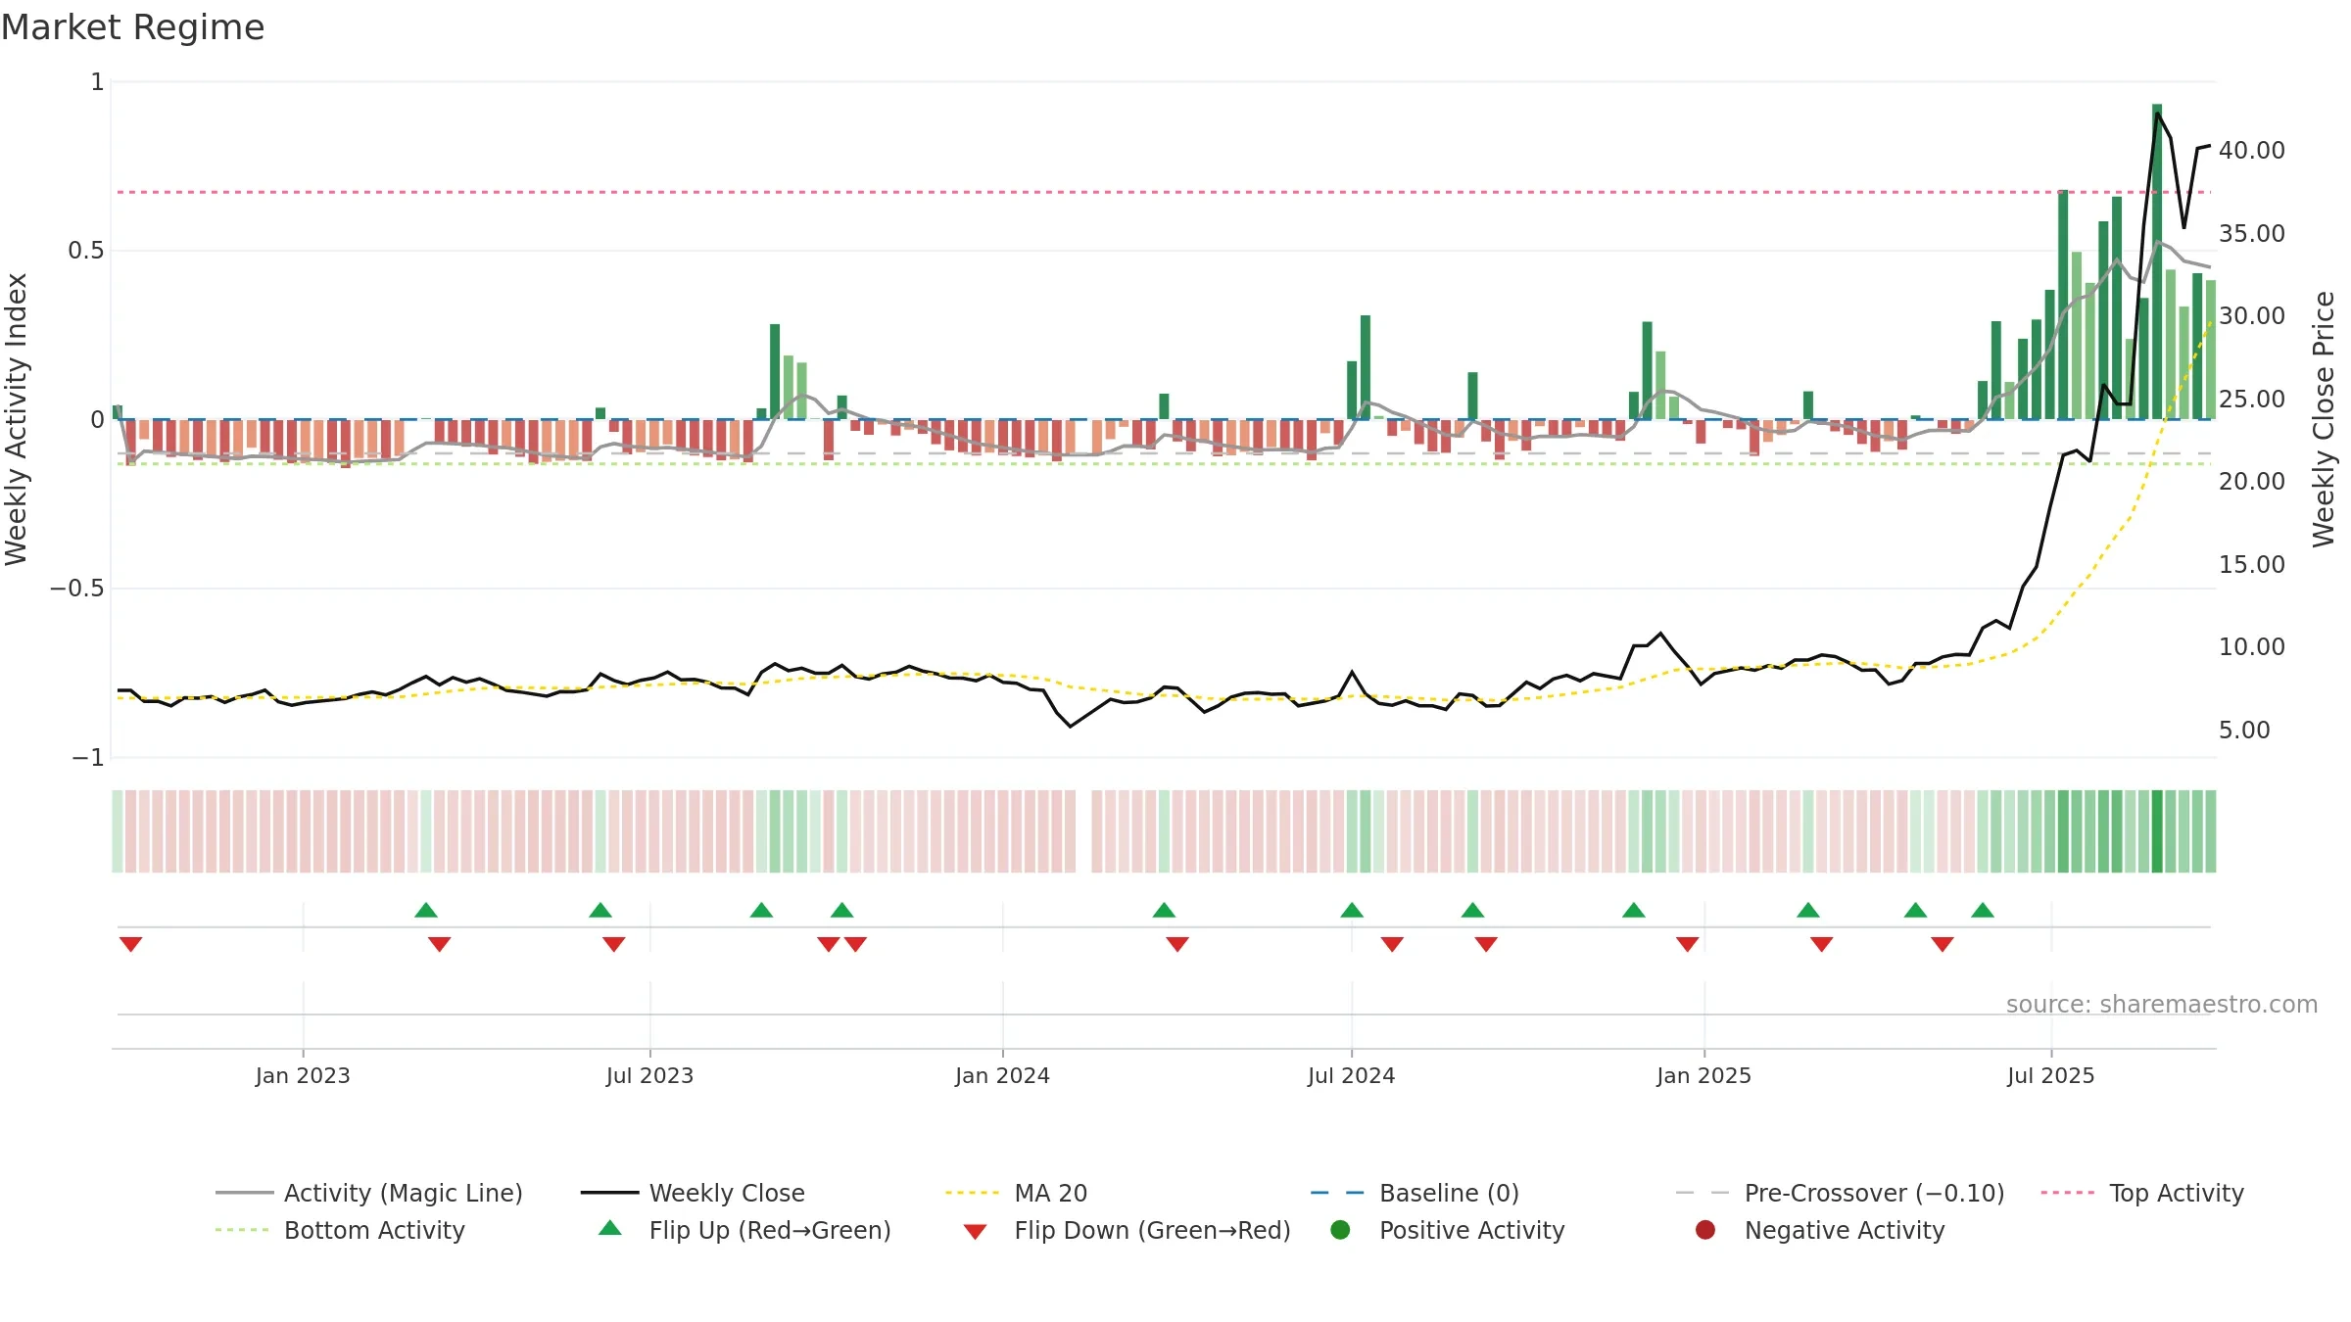The height and width of the screenshot is (1322, 2351).
Task: Click the 35.00 price axis label
Action: pyautogui.click(x=2251, y=233)
